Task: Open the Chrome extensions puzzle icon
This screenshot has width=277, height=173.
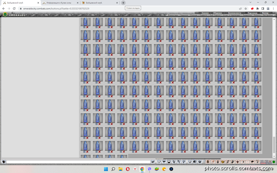Action: tap(258, 8)
